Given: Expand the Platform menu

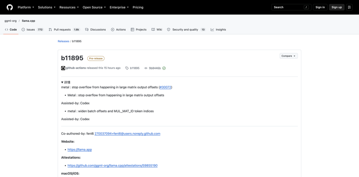Looking at the screenshot, I should click(x=26, y=7).
